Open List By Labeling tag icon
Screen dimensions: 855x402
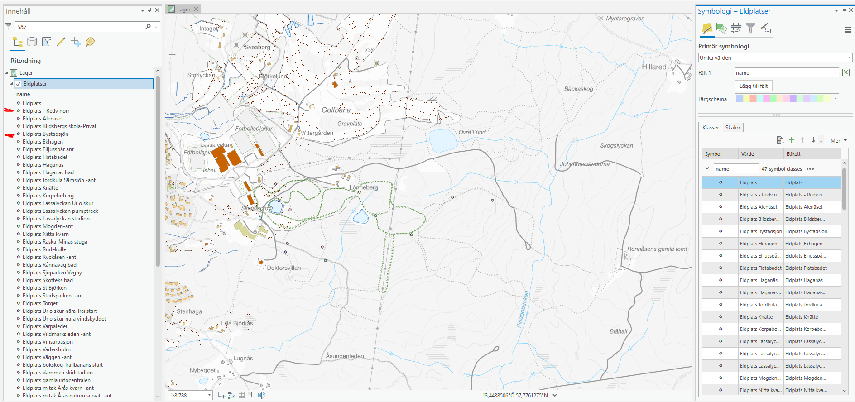(90, 42)
